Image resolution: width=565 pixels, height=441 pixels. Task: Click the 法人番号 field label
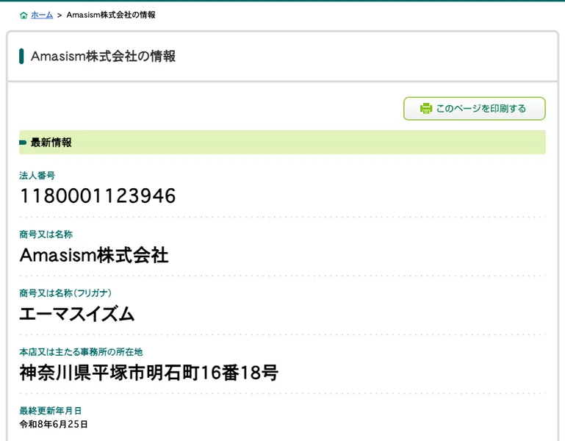pyautogui.click(x=37, y=176)
